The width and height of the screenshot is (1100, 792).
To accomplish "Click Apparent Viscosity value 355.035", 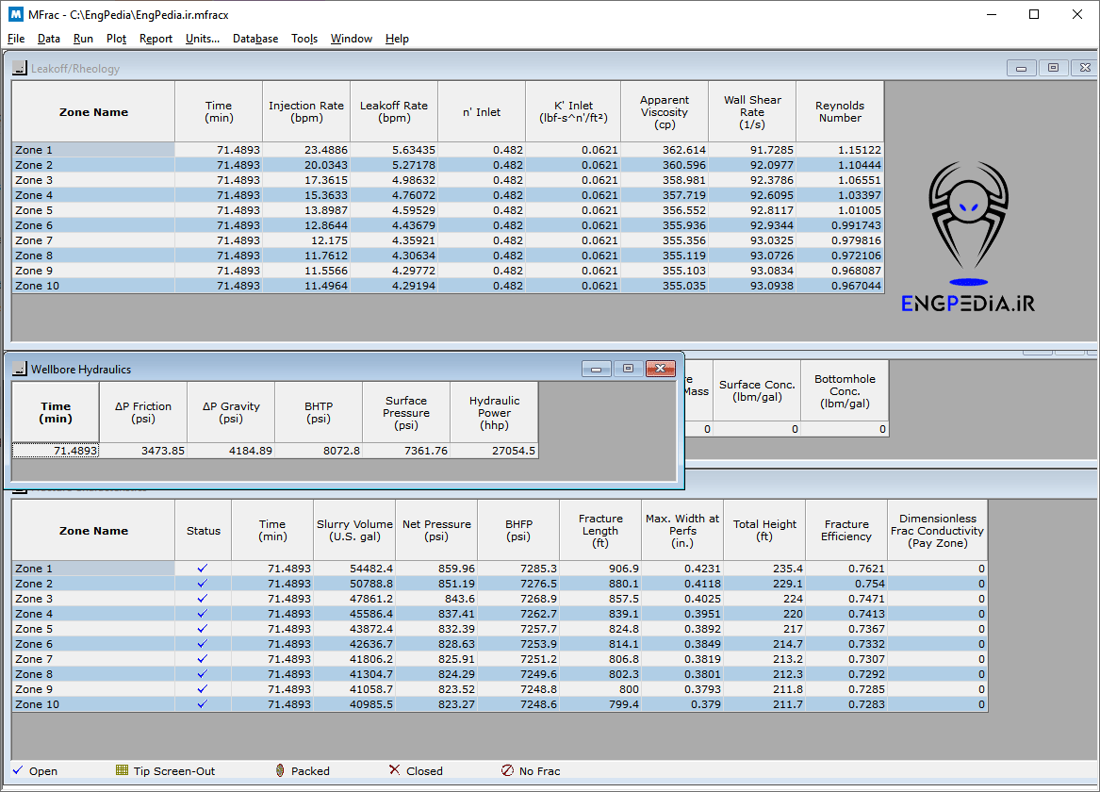I will (x=665, y=286).
